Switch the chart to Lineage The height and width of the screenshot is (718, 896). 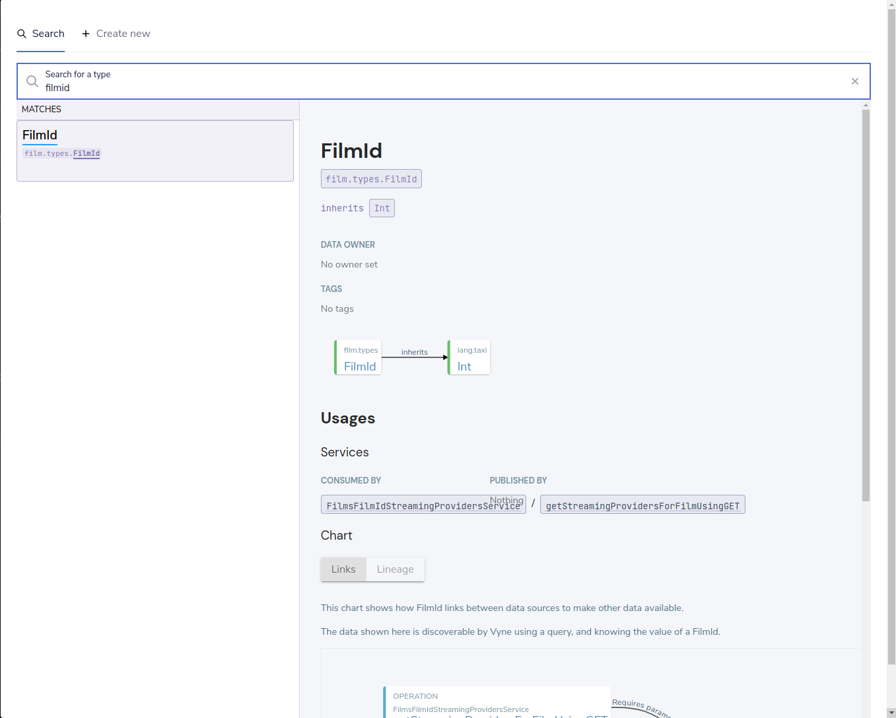coord(395,569)
